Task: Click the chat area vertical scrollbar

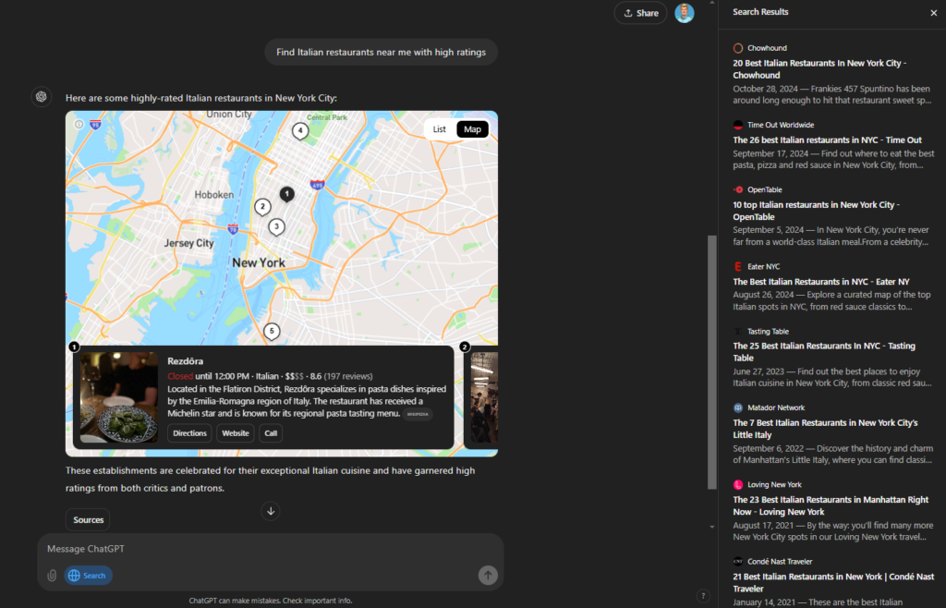Action: tap(712, 362)
